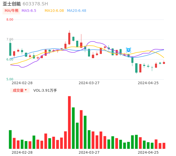Click the blue bear signal marker on chart
The width and height of the screenshot is (176, 156).
[129, 50]
